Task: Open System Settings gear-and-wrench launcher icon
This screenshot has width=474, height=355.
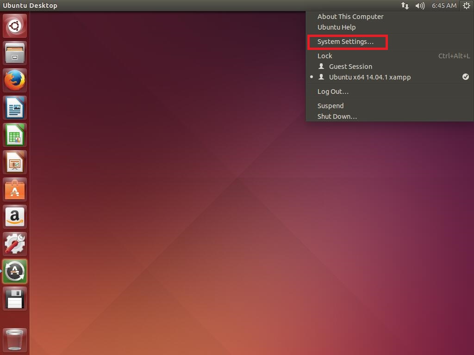Action: click(15, 244)
